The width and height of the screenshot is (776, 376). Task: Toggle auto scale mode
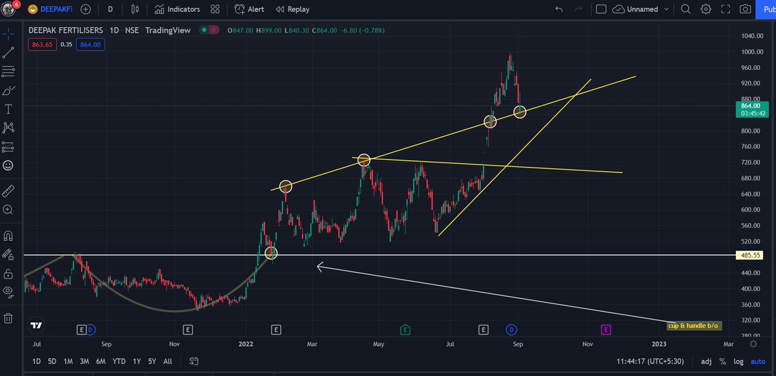click(759, 361)
